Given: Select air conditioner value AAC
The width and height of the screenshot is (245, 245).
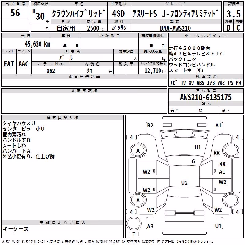Looking at the screenshot, I should click(x=24, y=64).
